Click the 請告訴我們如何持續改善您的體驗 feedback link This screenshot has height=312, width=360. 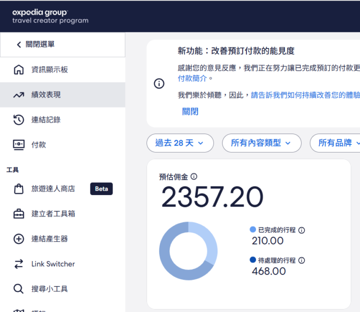coord(305,95)
